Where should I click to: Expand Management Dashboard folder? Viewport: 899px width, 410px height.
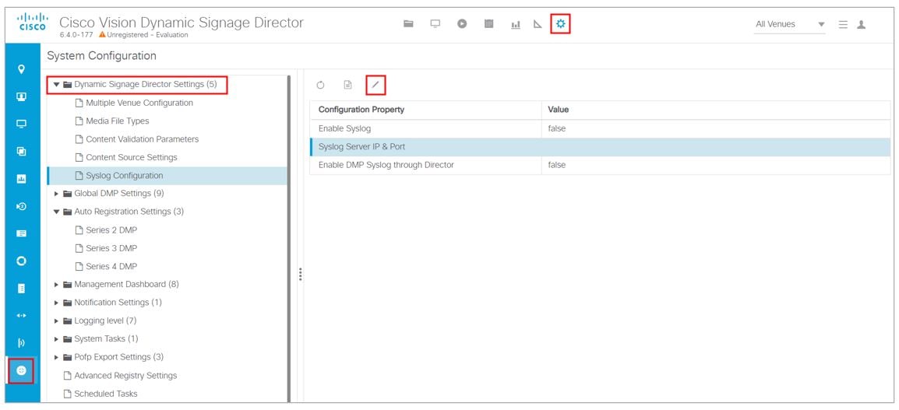[56, 285]
